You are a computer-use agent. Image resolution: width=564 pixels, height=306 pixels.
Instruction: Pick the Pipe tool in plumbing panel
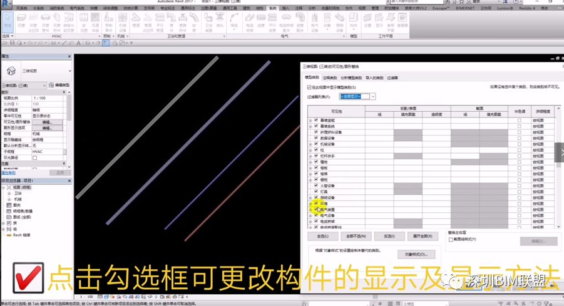coord(136,22)
